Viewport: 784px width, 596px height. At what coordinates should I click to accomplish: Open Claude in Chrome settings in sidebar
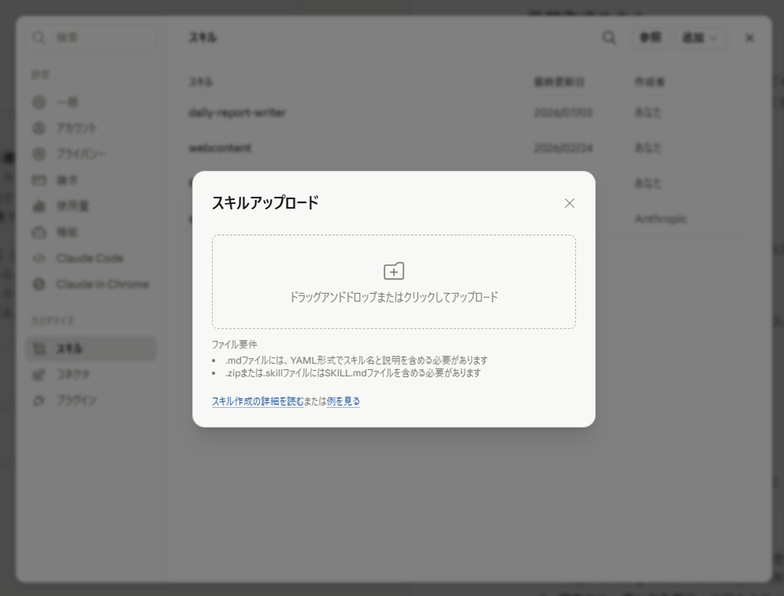click(x=91, y=284)
